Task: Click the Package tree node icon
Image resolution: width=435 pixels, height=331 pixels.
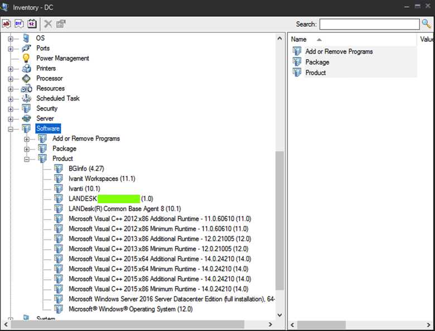Action: (42, 148)
